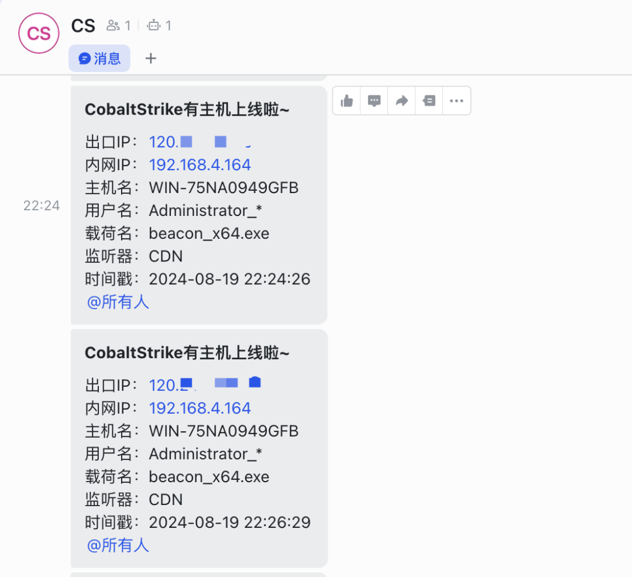Open the quote/pin message icon
This screenshot has width=632, height=577.
(429, 101)
